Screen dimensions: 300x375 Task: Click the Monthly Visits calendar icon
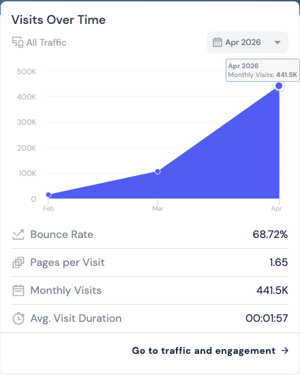pos(18,290)
